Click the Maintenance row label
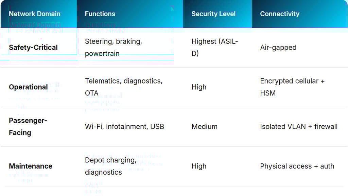 (x=31, y=166)
